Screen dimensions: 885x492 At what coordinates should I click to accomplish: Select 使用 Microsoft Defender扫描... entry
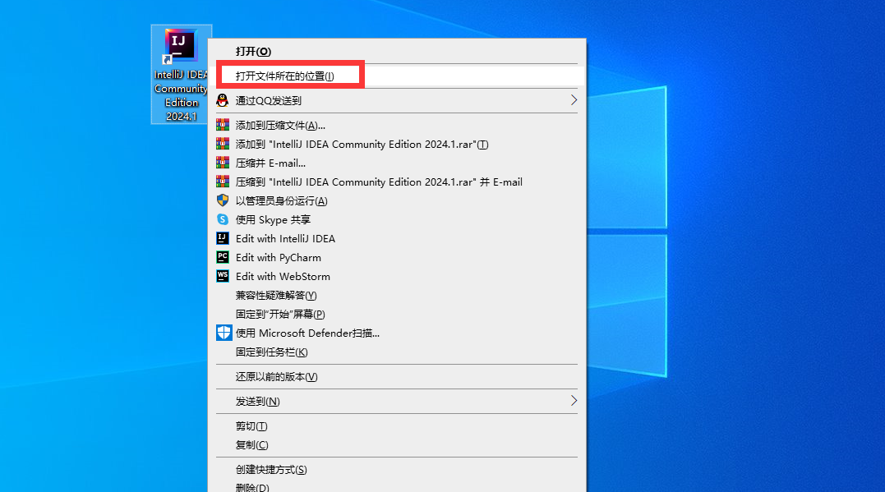(398, 333)
